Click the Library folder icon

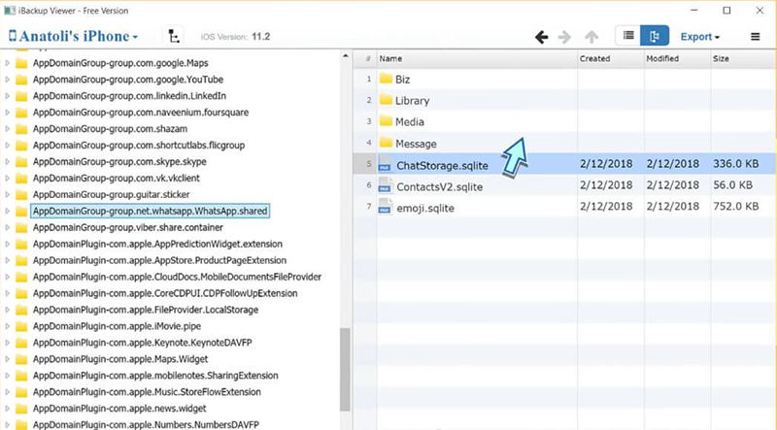386,100
